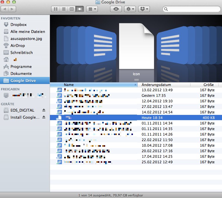Viewport: 222px width, 198px height.
Task: Switch to column view
Action: 72,9
